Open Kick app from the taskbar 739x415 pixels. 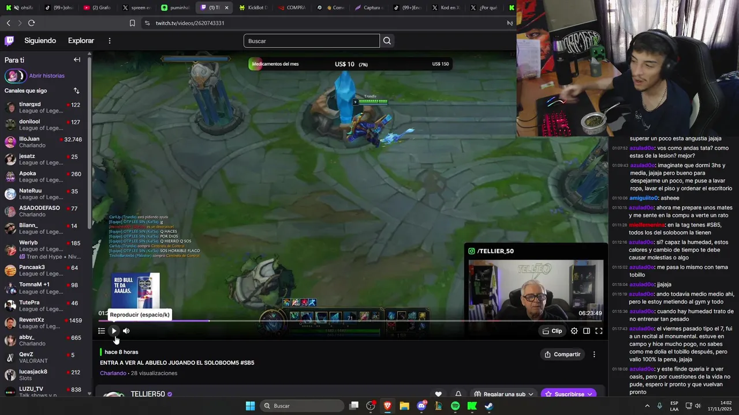click(x=472, y=406)
